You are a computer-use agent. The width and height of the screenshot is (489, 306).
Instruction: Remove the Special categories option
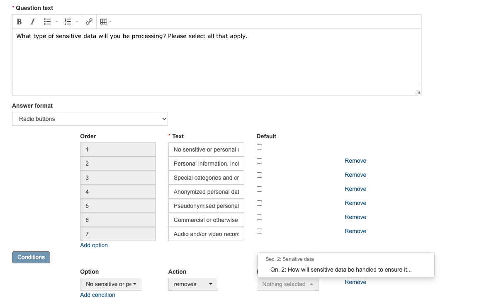point(355,175)
